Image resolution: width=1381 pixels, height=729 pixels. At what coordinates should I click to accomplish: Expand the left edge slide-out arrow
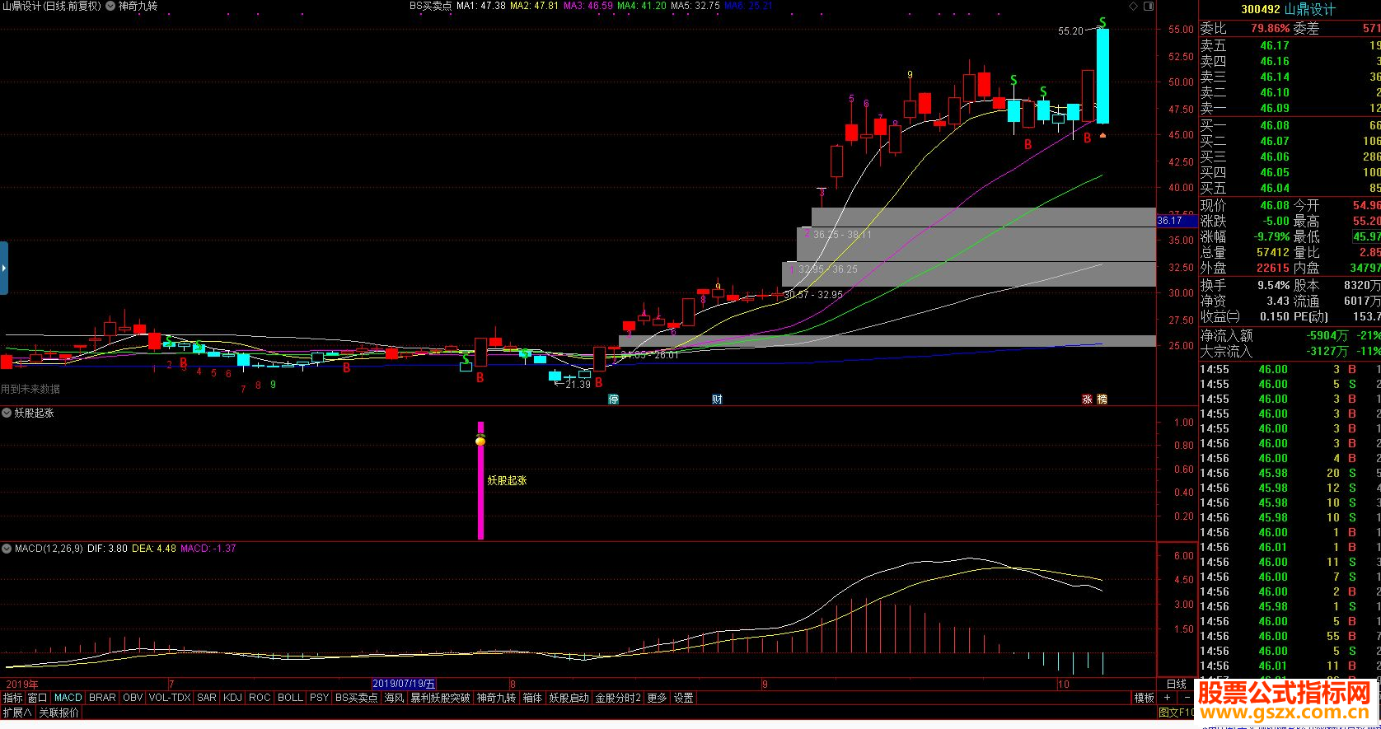(4, 268)
